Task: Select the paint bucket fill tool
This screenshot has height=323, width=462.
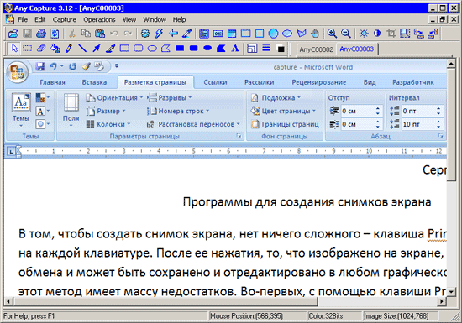Action: (55, 49)
